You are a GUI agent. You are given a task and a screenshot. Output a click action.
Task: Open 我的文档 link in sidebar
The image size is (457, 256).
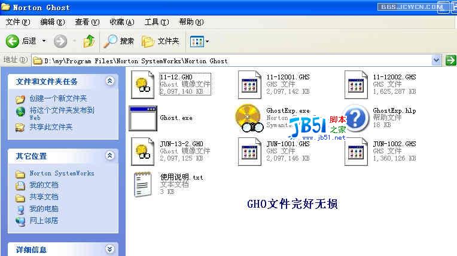click(44, 185)
